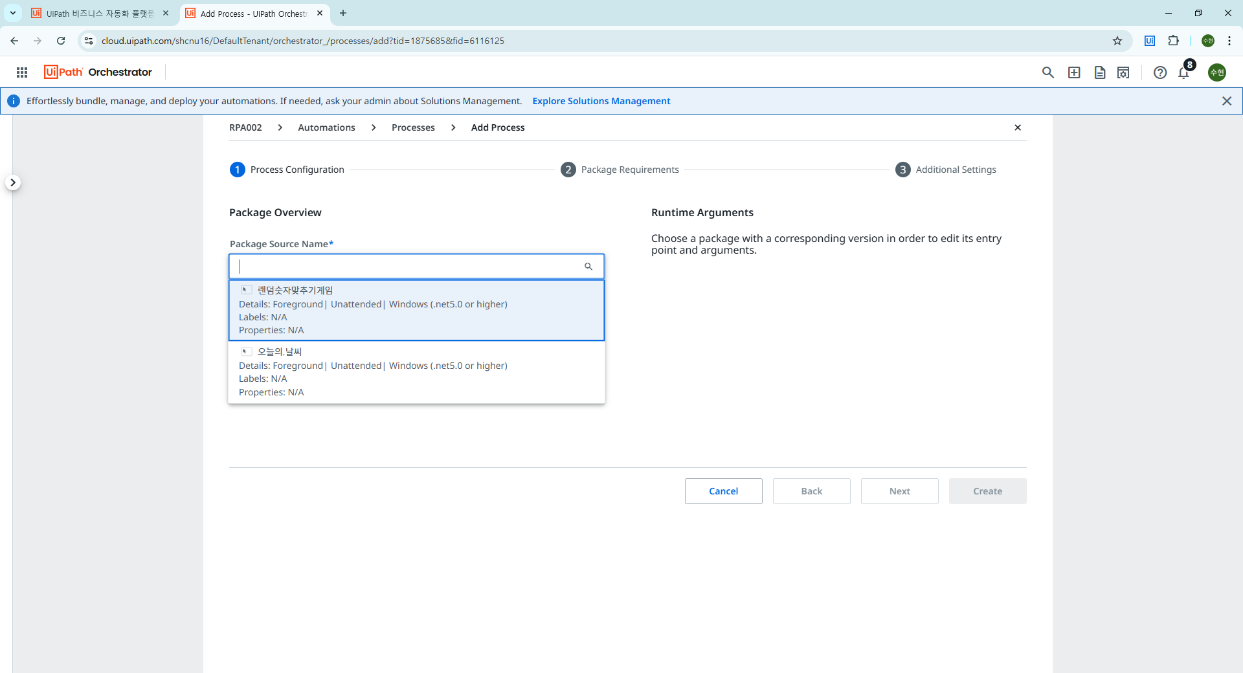
Task: Dismiss the Solutions Management banner
Action: point(1227,101)
